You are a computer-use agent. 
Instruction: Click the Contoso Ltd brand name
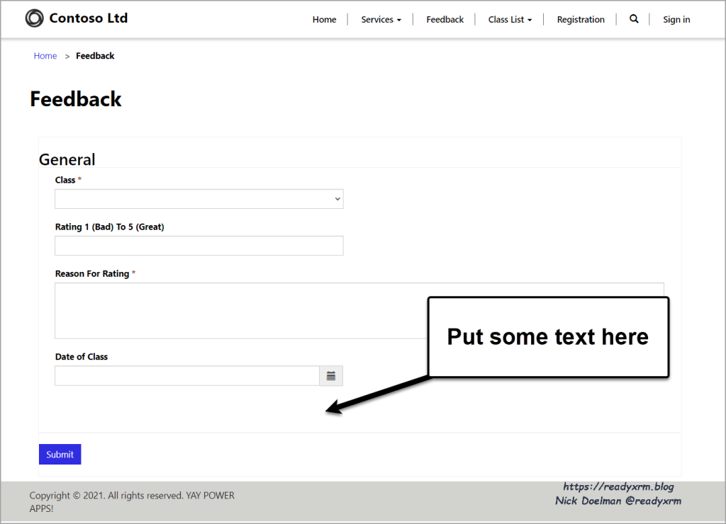click(89, 18)
